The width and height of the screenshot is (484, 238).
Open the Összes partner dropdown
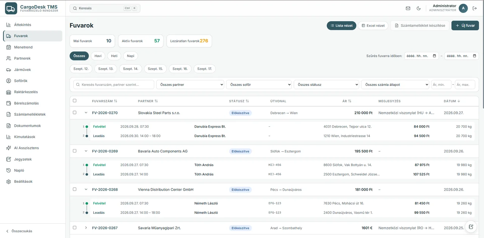pyautogui.click(x=190, y=85)
